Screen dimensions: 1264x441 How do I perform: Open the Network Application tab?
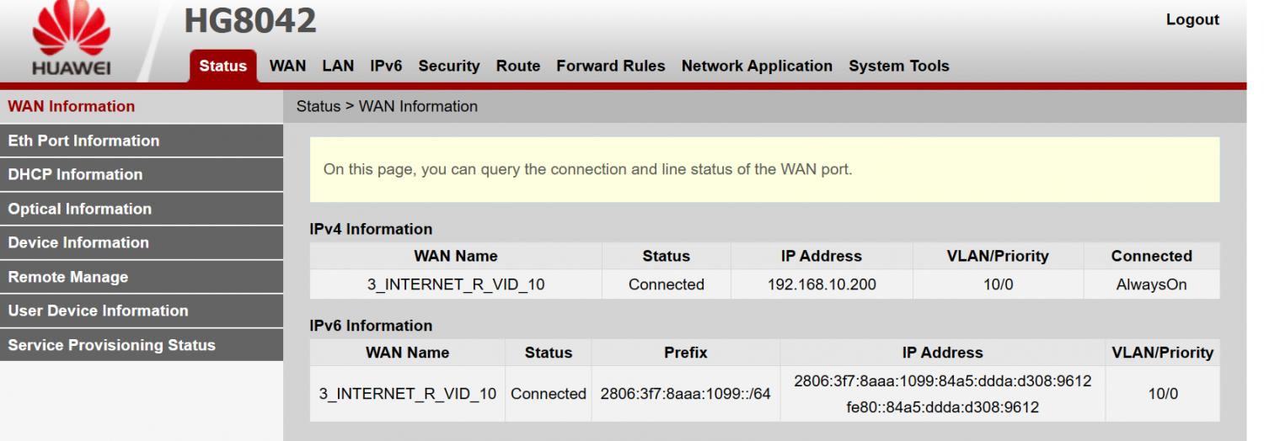(756, 66)
